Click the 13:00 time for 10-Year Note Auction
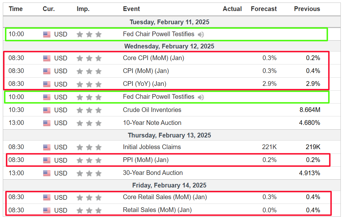This screenshot has height=218, width=343. (x=16, y=123)
